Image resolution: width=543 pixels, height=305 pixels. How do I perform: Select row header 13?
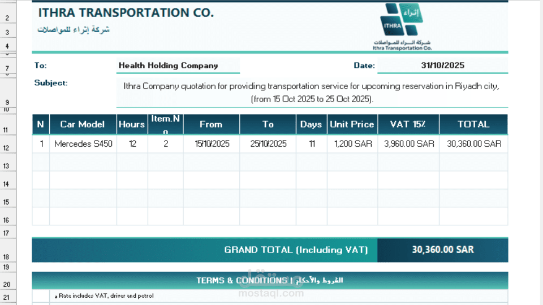click(7, 162)
